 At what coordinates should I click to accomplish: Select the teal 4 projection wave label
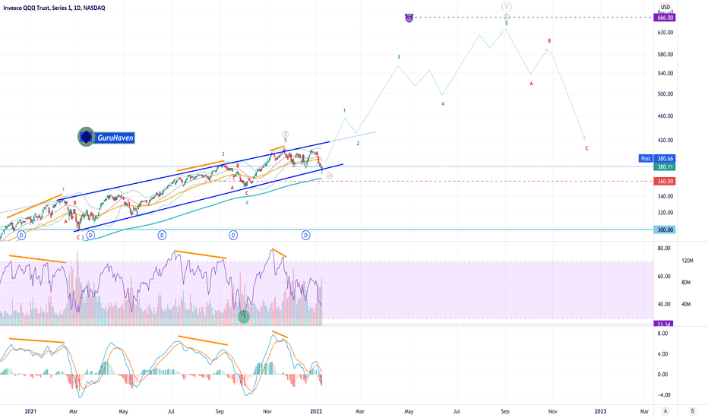[443, 104]
